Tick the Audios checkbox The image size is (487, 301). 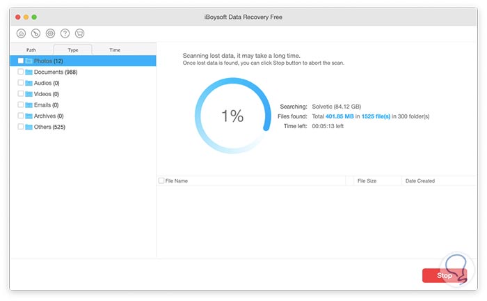(21, 83)
